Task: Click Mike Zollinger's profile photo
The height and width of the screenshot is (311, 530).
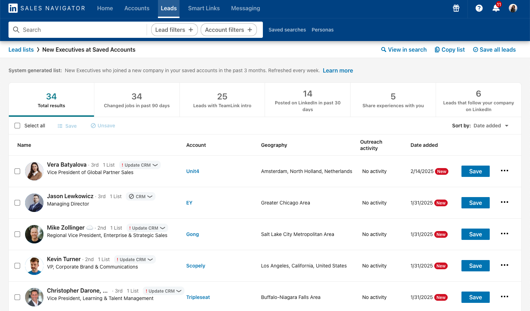Action: pos(34,234)
